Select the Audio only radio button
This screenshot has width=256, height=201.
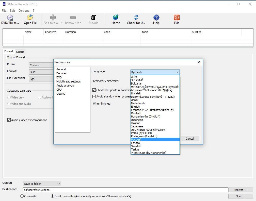pyautogui.click(x=39, y=97)
